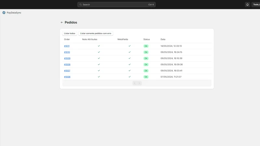Open order #1010 link
The image size is (260, 146).
[67, 52]
